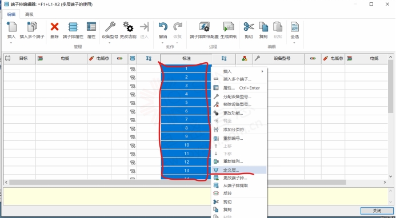Expand the 设备型号 dropdown arrow in ribbon

[x=110, y=43]
